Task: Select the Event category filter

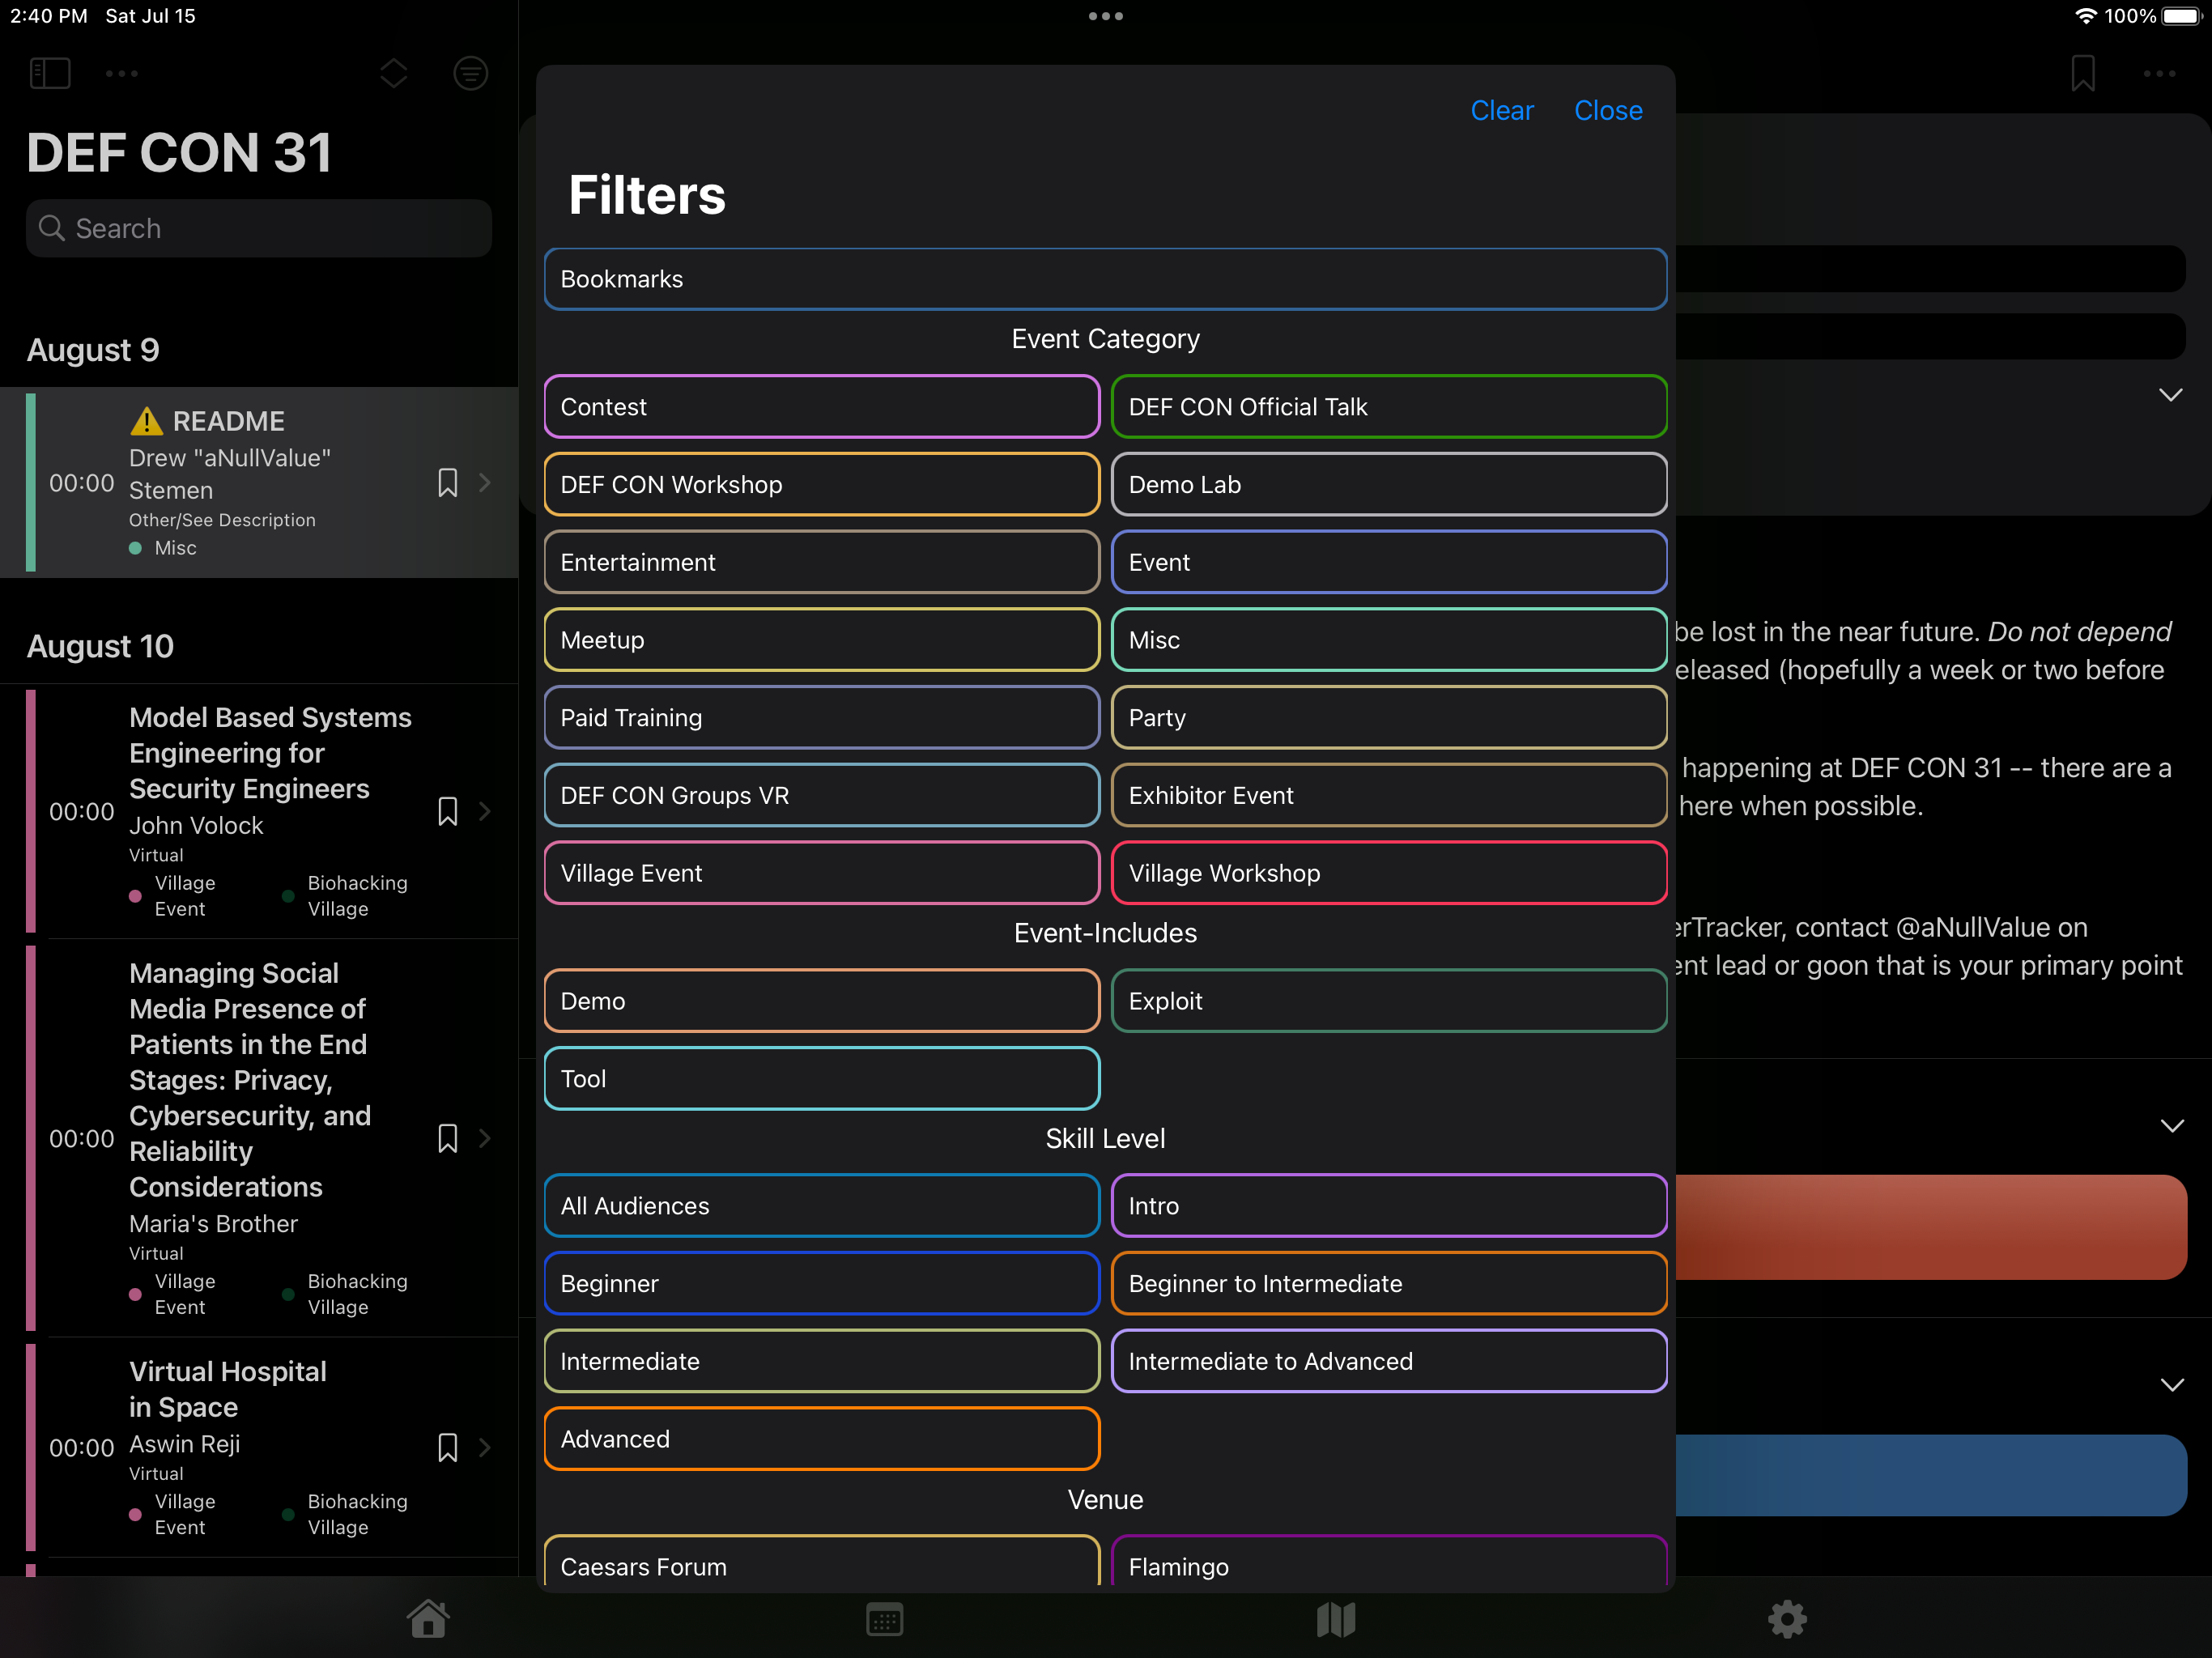Action: pos(1389,562)
